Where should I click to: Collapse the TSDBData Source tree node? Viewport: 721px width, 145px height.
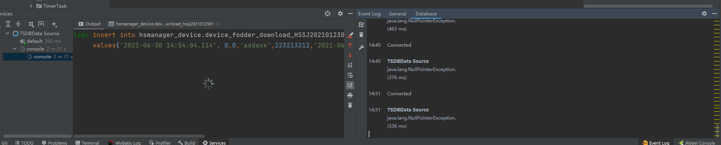[7, 34]
